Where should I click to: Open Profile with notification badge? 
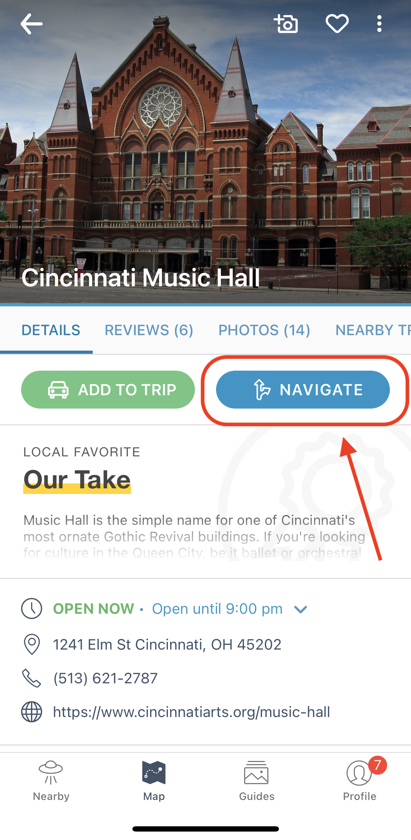click(360, 781)
